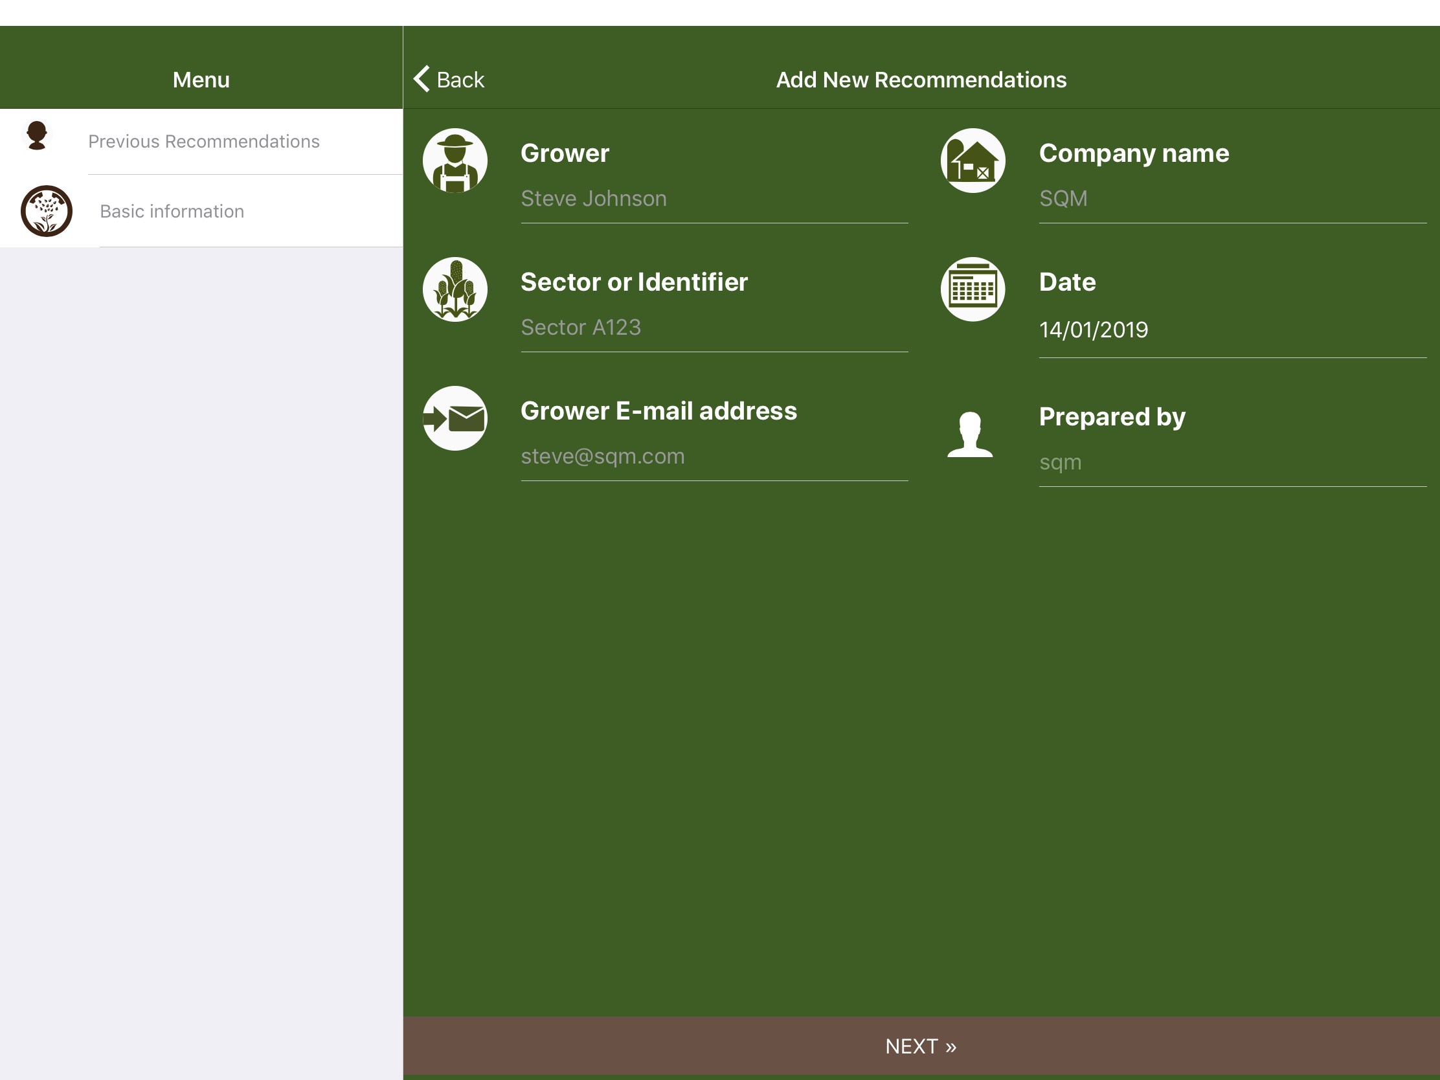This screenshot has height=1080, width=1440.
Task: Open the Date field showing 14/01/2019
Action: [1232, 330]
